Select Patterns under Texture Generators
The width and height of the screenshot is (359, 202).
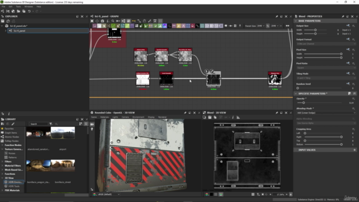pos(12,158)
